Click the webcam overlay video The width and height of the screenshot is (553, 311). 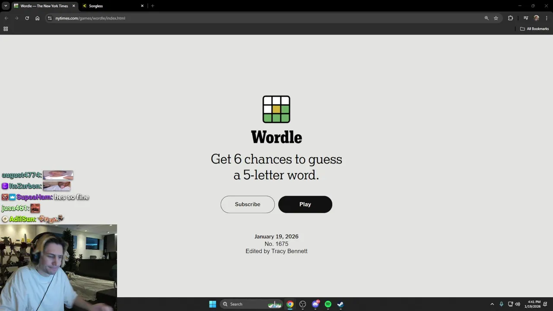click(58, 267)
